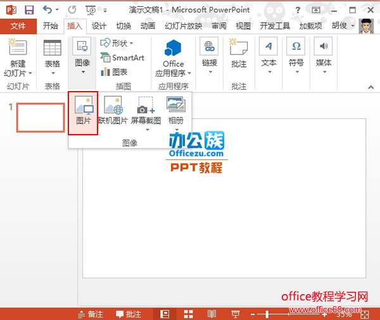Click zoom in plus button
The width and height of the screenshot is (380, 320).
coord(324,314)
